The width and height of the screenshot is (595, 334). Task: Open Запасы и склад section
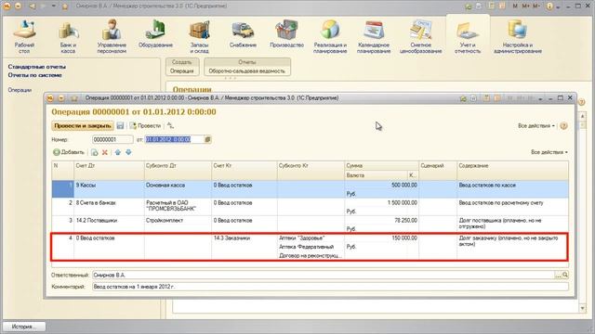point(199,36)
